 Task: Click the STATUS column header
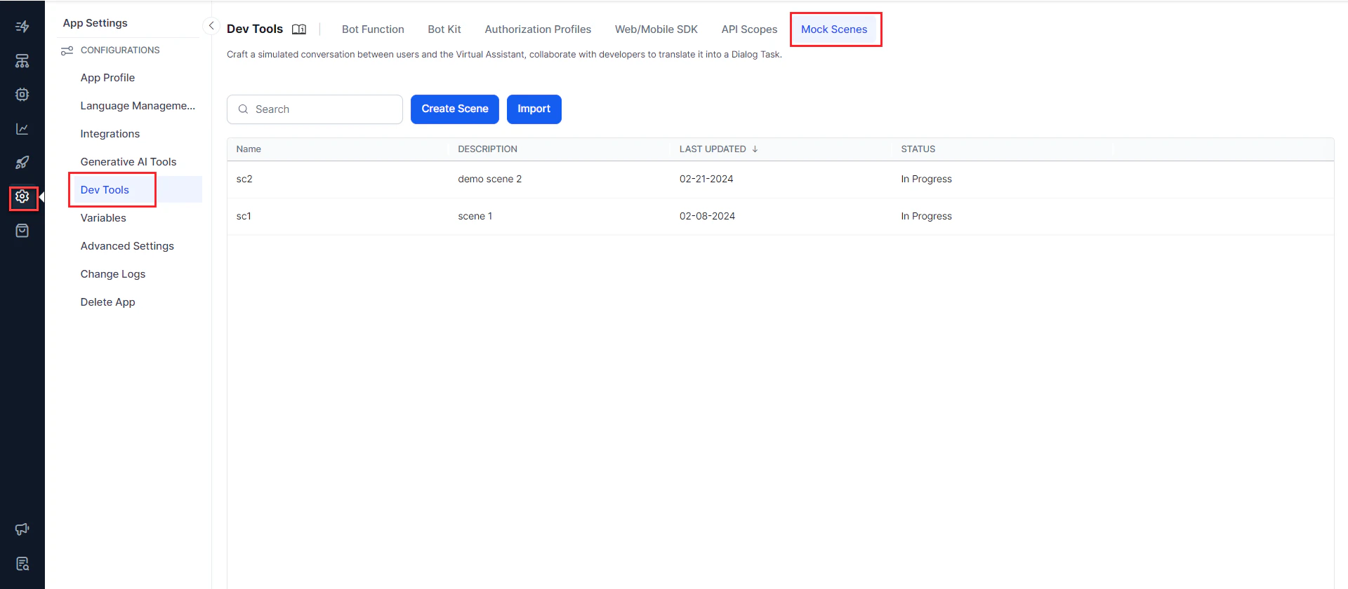point(918,149)
